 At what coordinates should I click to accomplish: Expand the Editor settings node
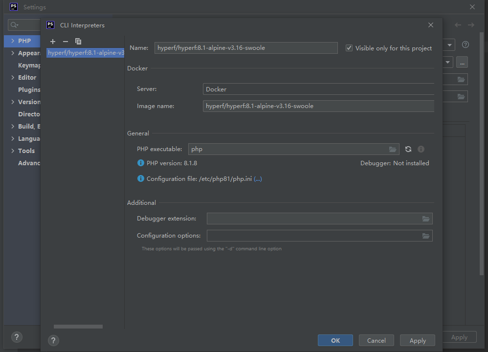tap(13, 77)
